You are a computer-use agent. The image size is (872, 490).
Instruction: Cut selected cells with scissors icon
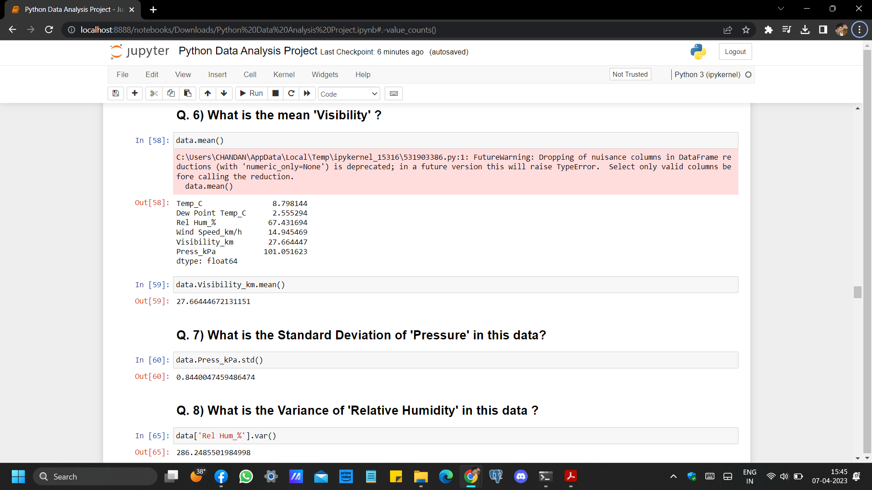point(154,93)
